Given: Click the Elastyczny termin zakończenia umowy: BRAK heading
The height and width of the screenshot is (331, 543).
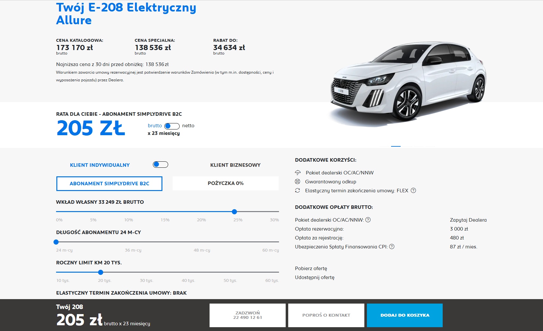Looking at the screenshot, I should click(121, 293).
